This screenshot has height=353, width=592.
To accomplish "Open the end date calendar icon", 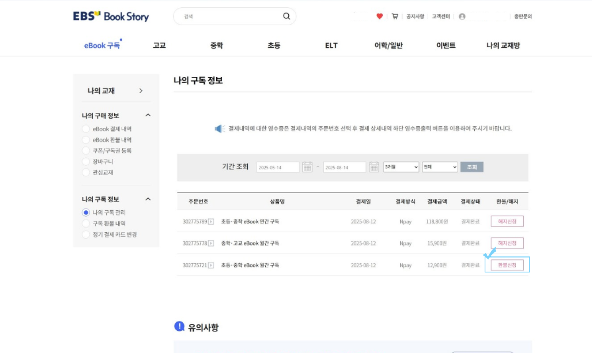I will click(x=374, y=167).
